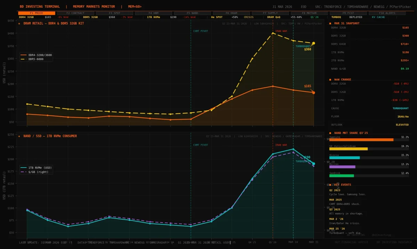417x249 pixels.
Task: Click the OUTLOOK ELEVATED row
Action: 370,124
